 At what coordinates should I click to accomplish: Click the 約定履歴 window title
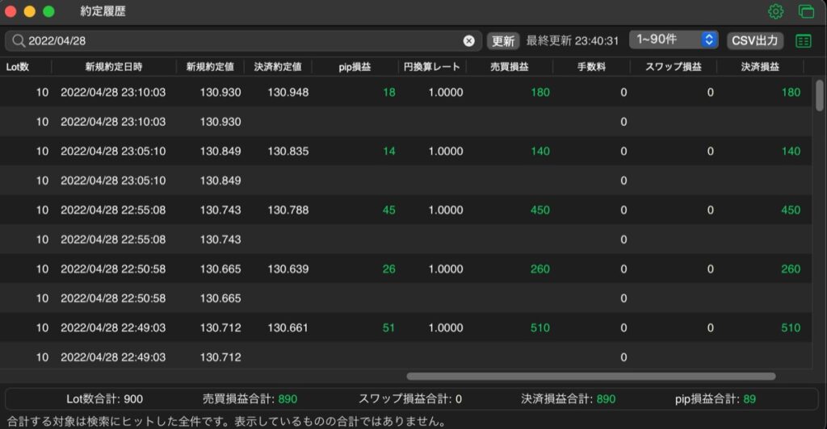pos(103,11)
